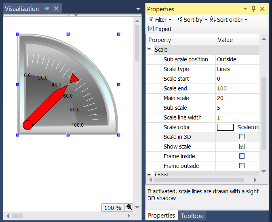Enable the Frame inside checkbox

pyautogui.click(x=242, y=156)
